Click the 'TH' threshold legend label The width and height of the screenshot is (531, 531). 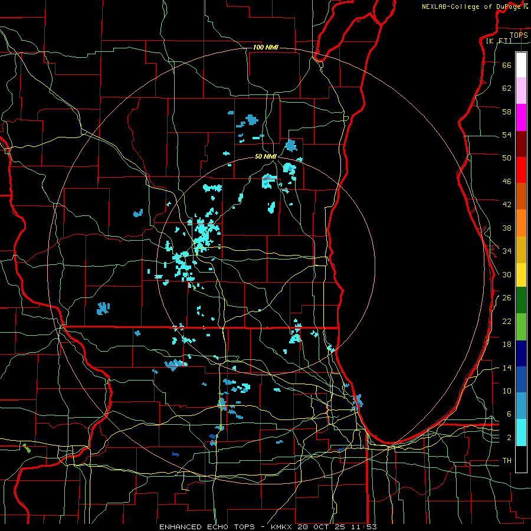507,461
